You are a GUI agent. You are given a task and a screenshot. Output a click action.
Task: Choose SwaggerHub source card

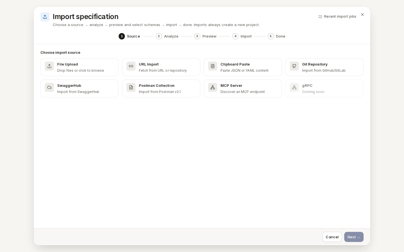point(79,88)
